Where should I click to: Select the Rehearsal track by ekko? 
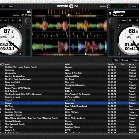point(69,70)
